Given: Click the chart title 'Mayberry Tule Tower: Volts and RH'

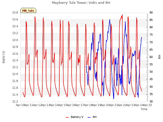Looking at the screenshot, I should click(81, 3).
